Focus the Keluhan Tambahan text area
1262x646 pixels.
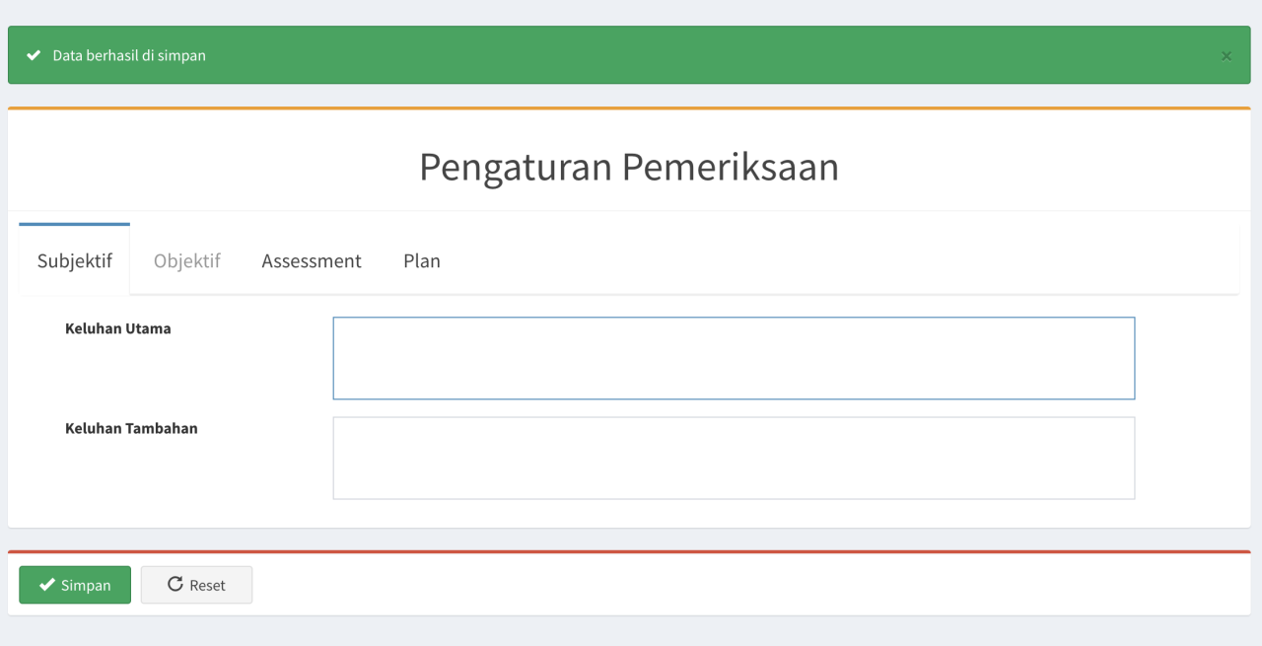[734, 458]
